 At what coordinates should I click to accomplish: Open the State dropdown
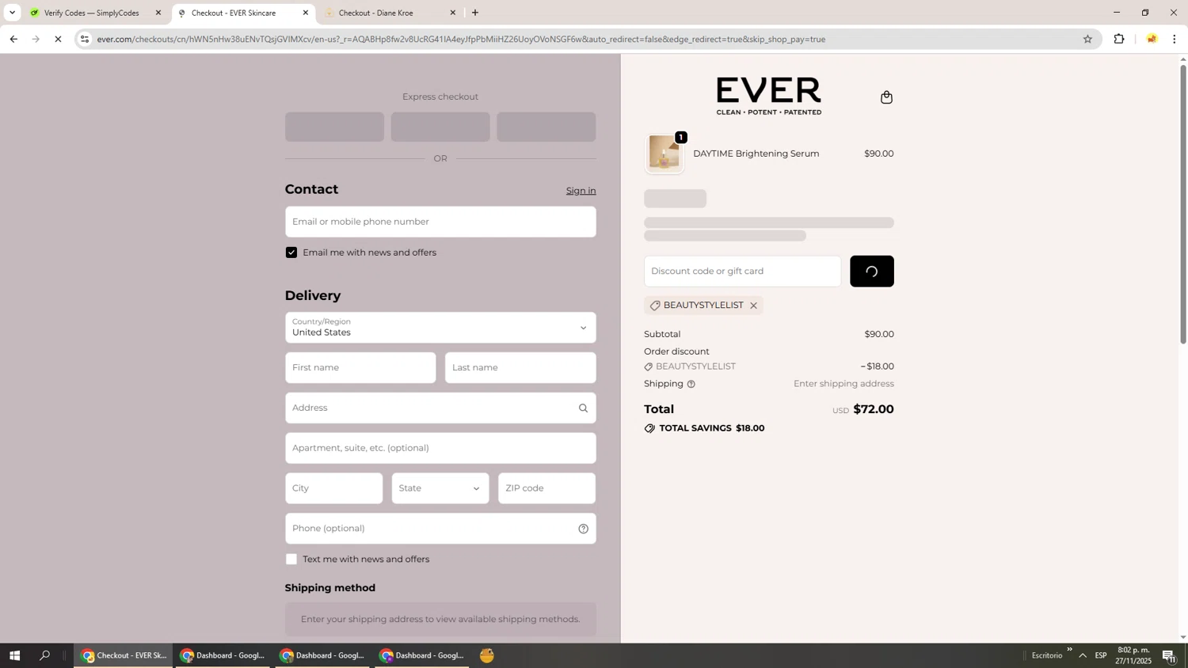pos(440,488)
